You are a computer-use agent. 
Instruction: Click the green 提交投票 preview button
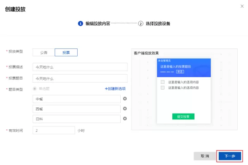pyautogui.click(x=183, y=116)
